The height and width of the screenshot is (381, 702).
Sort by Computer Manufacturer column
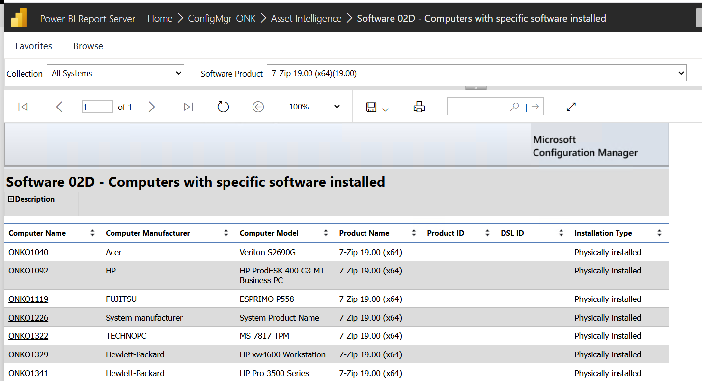coord(226,233)
